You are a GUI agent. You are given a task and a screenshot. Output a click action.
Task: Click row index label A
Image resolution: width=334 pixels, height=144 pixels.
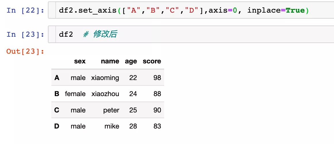pyautogui.click(x=57, y=78)
